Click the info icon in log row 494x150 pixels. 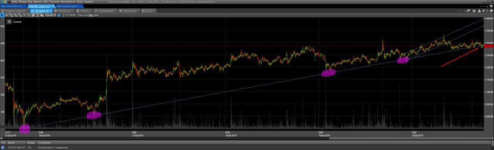click(x=3, y=148)
